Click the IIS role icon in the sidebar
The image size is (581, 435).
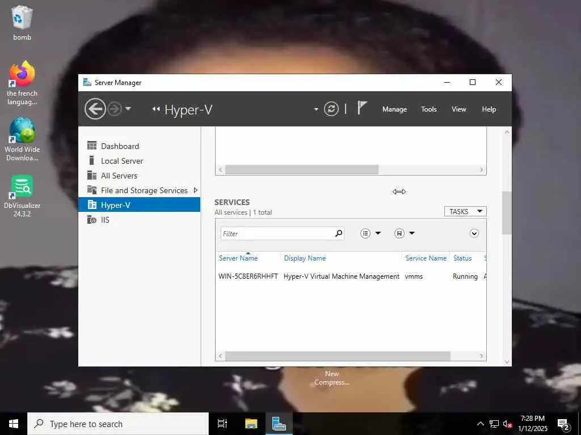[91, 219]
